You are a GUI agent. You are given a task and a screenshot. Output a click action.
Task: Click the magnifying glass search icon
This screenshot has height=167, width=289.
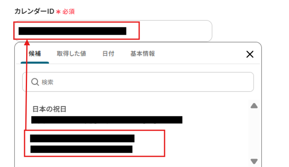click(35, 82)
